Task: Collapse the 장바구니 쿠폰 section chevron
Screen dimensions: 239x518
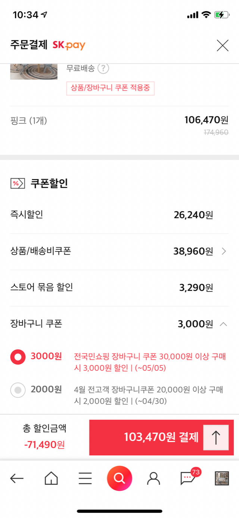Action: point(223,324)
